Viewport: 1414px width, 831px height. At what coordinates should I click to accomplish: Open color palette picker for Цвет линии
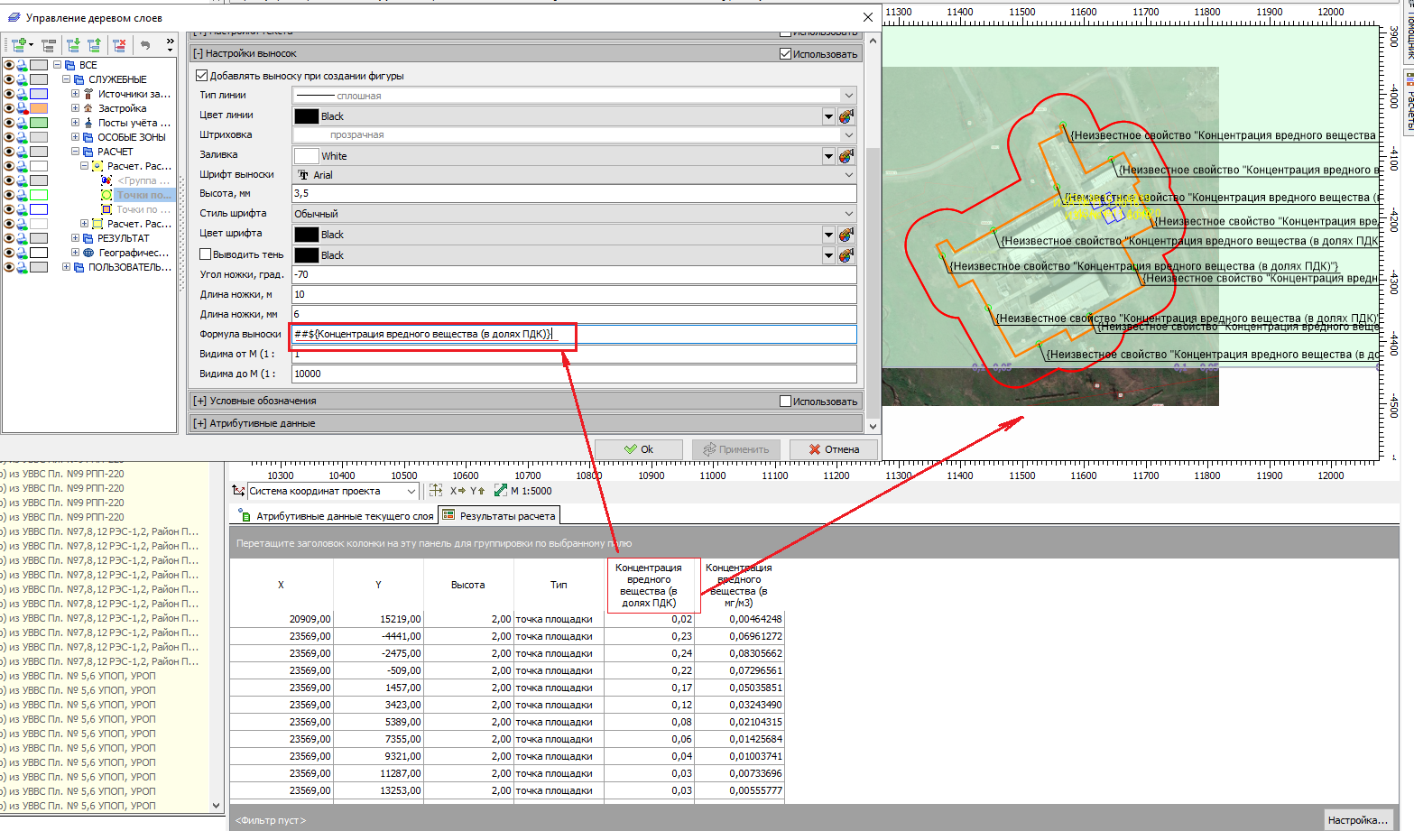click(846, 116)
